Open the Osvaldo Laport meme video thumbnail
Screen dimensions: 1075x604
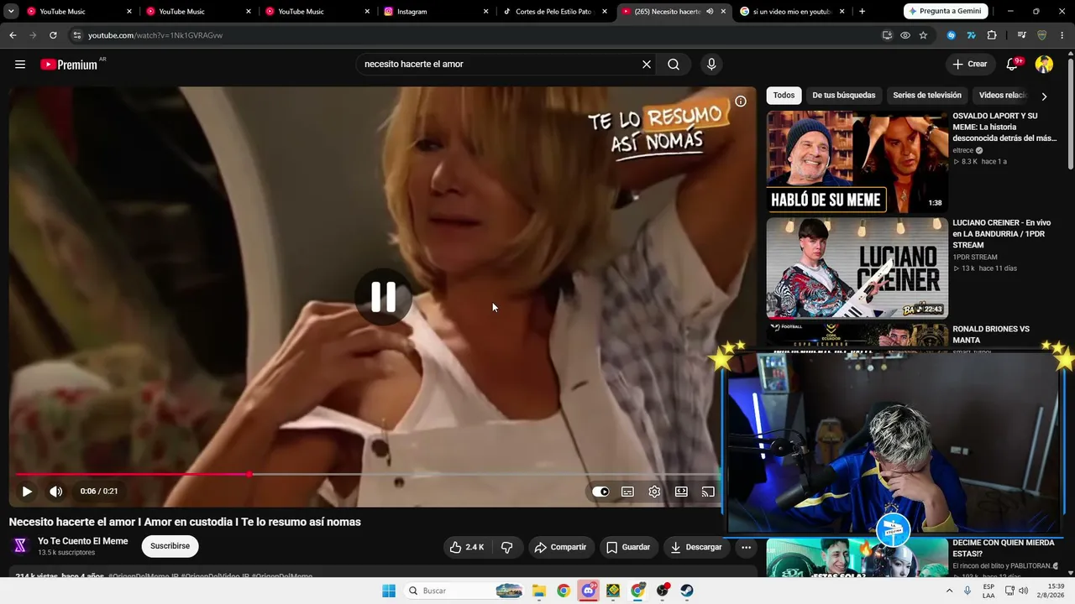(857, 161)
